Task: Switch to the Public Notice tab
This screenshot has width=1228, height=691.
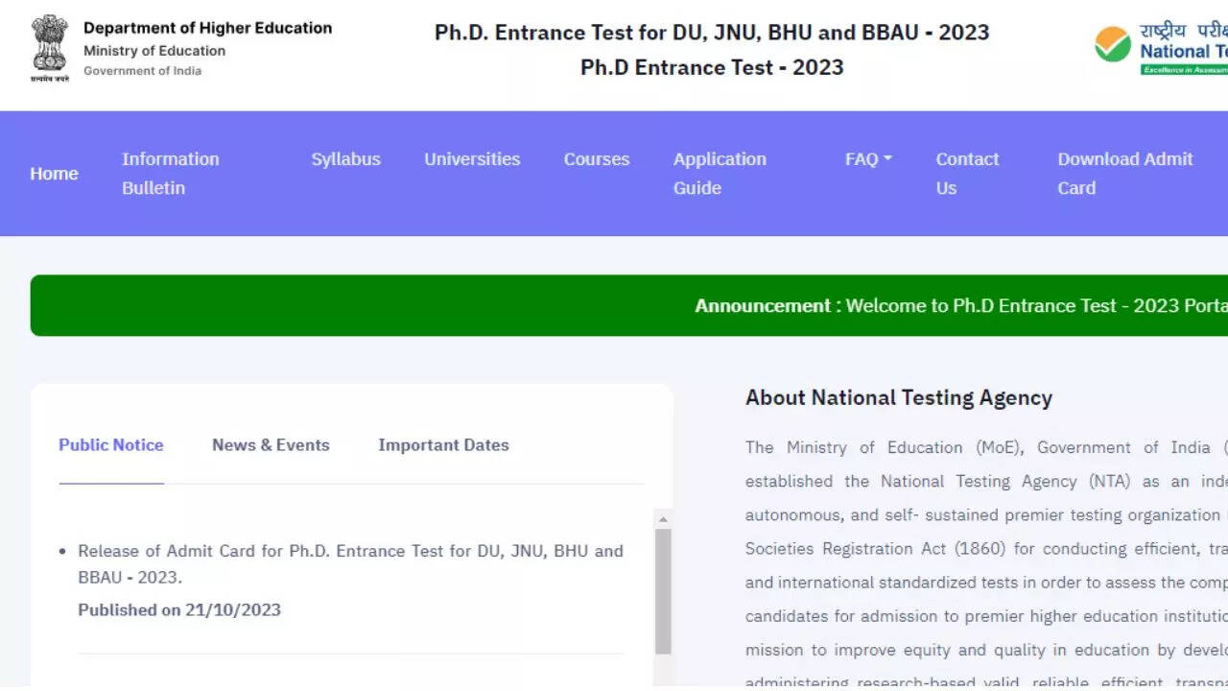Action: [111, 445]
